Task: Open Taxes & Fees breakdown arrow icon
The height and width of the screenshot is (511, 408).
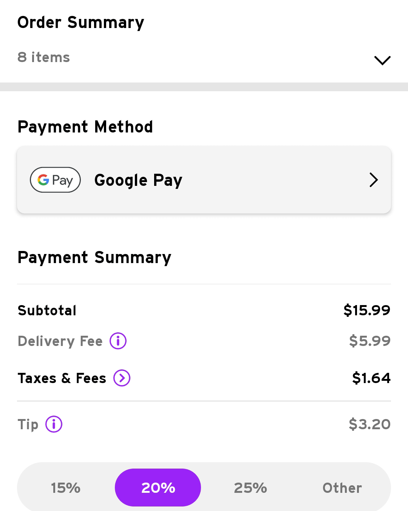Action: (122, 378)
